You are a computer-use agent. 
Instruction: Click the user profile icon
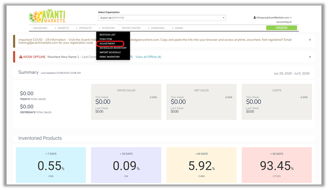[x=254, y=18]
